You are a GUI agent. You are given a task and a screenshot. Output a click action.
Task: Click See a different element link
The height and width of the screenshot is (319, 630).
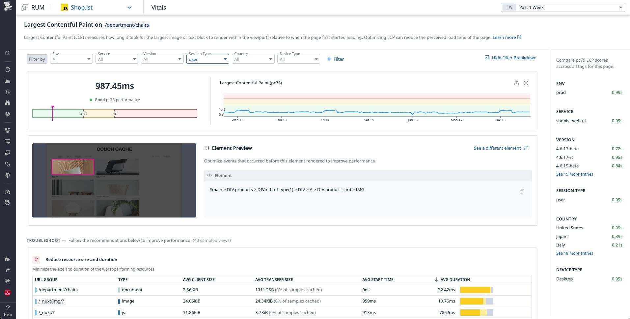[x=497, y=148]
